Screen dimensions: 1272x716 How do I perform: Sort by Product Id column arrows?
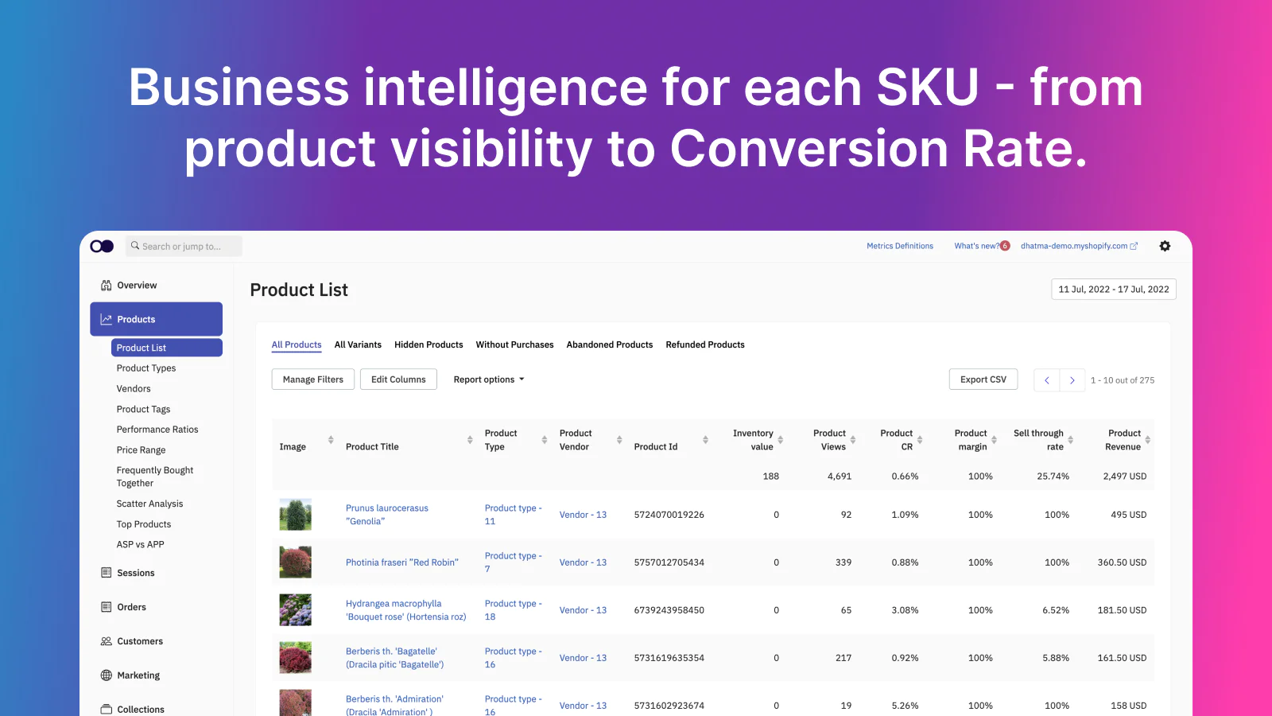(x=705, y=440)
